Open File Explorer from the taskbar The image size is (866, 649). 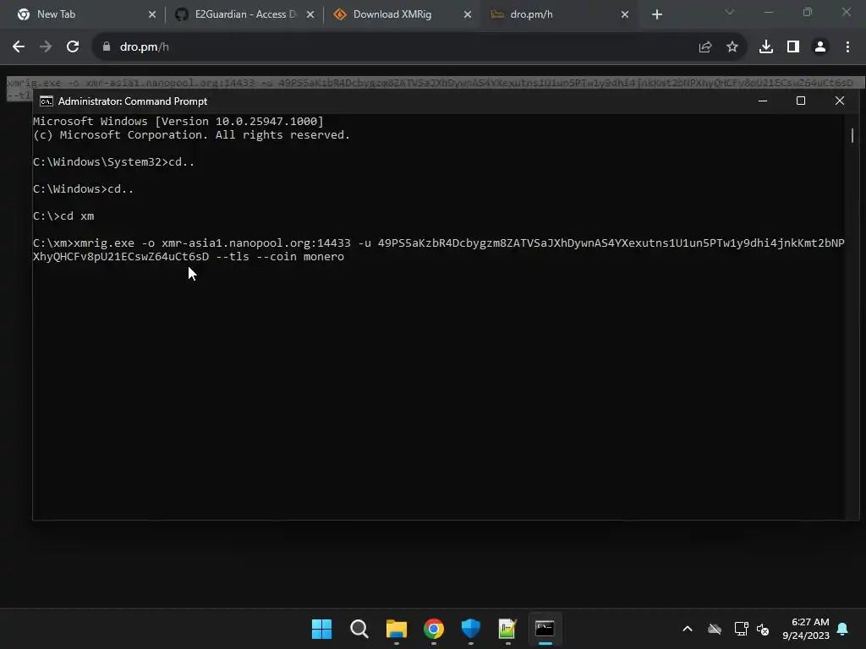(x=396, y=629)
